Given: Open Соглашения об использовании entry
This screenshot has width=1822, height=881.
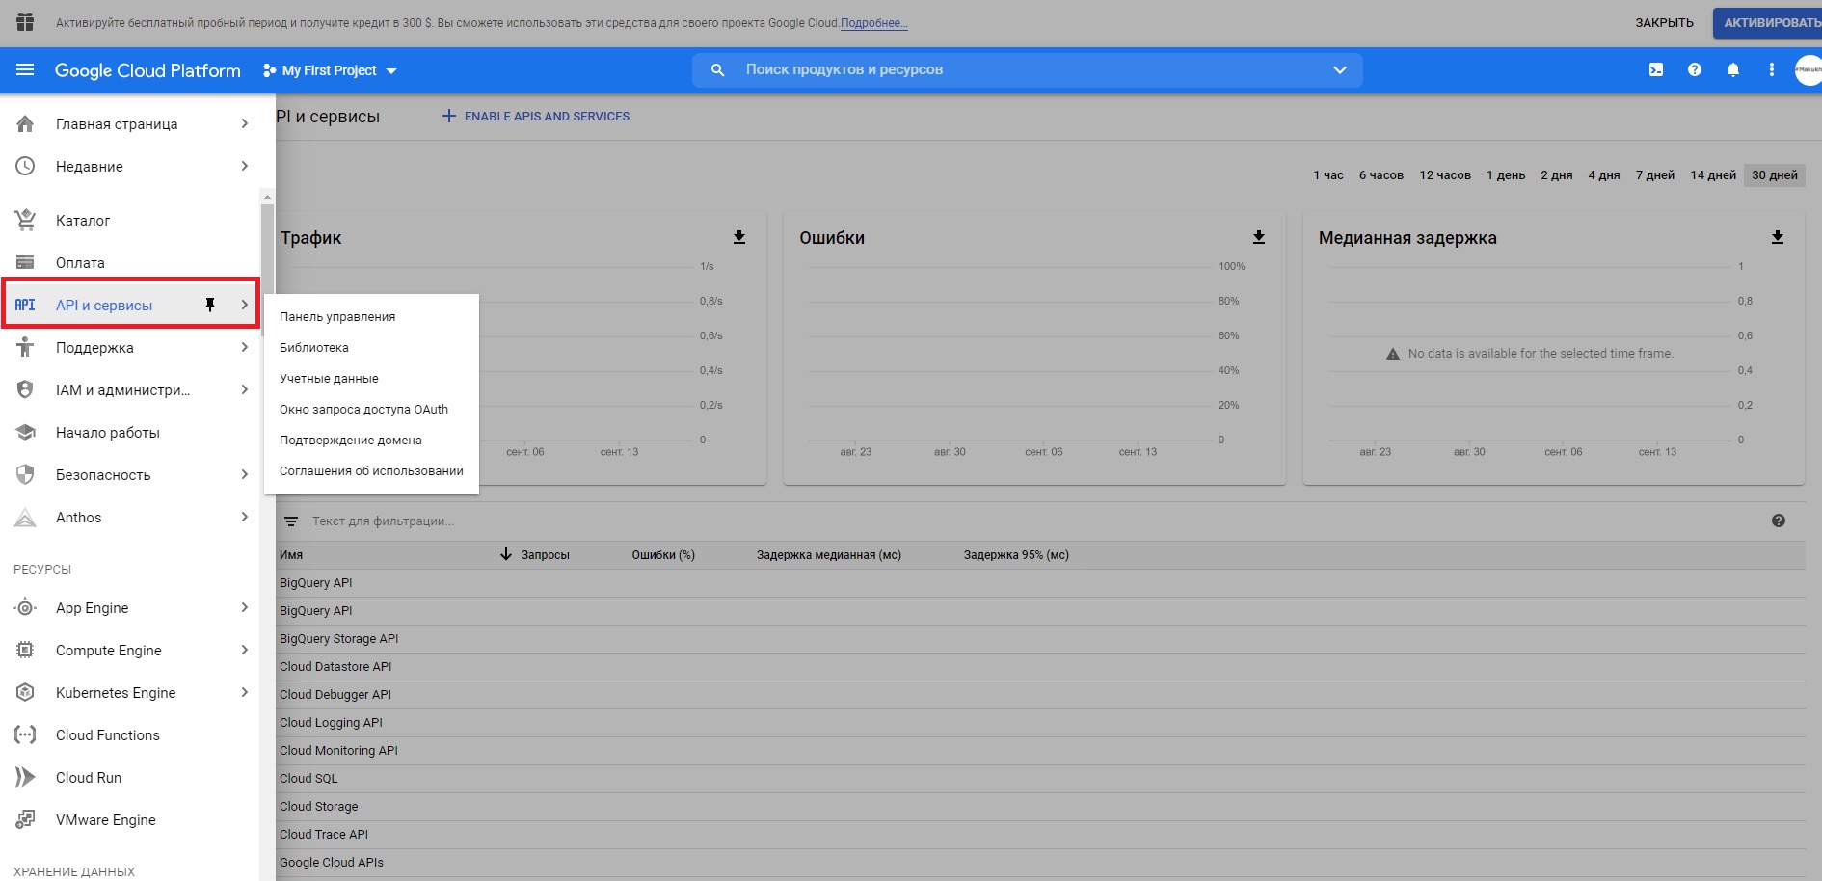Looking at the screenshot, I should (371, 471).
